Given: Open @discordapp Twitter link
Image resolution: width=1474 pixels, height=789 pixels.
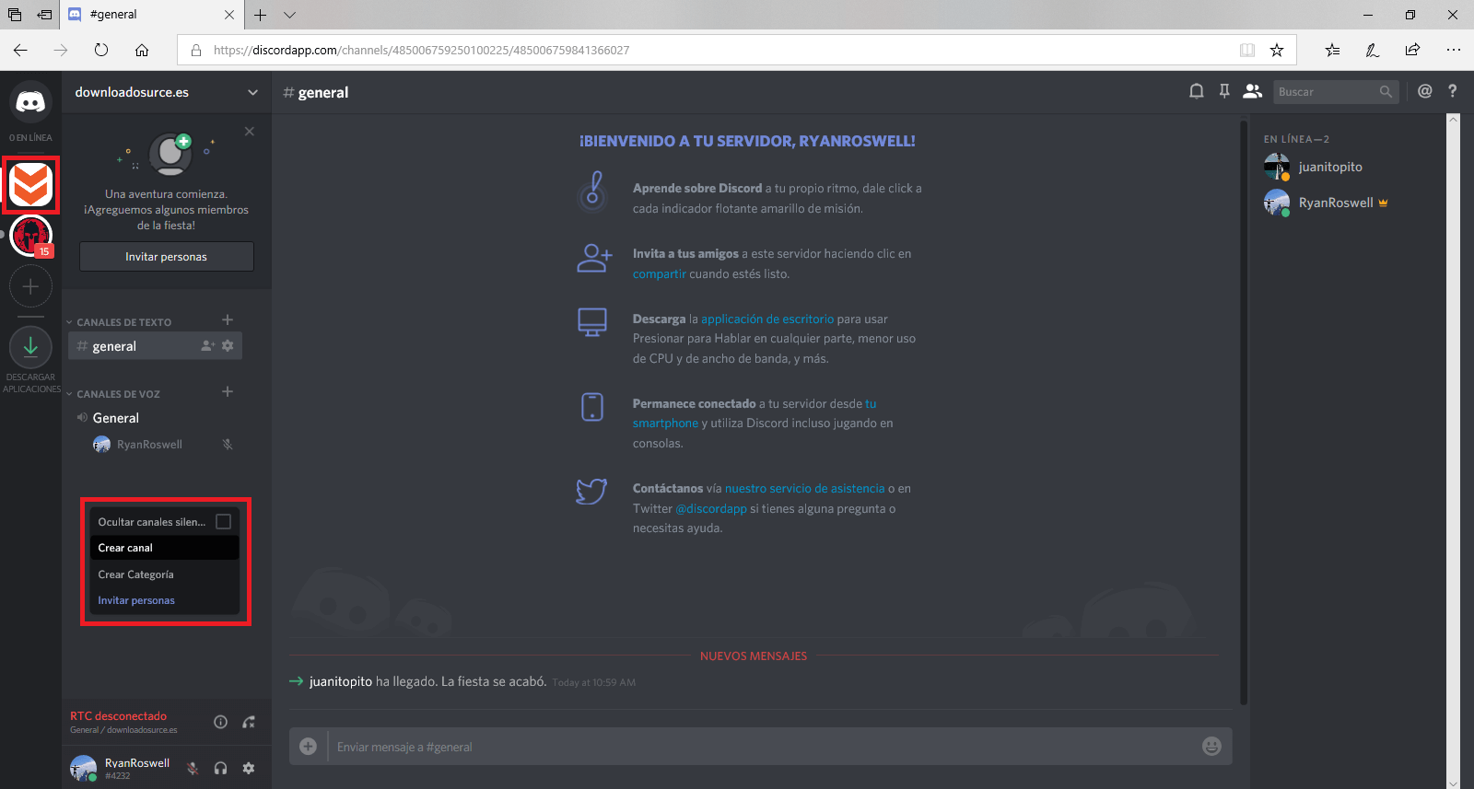Looking at the screenshot, I should (711, 509).
